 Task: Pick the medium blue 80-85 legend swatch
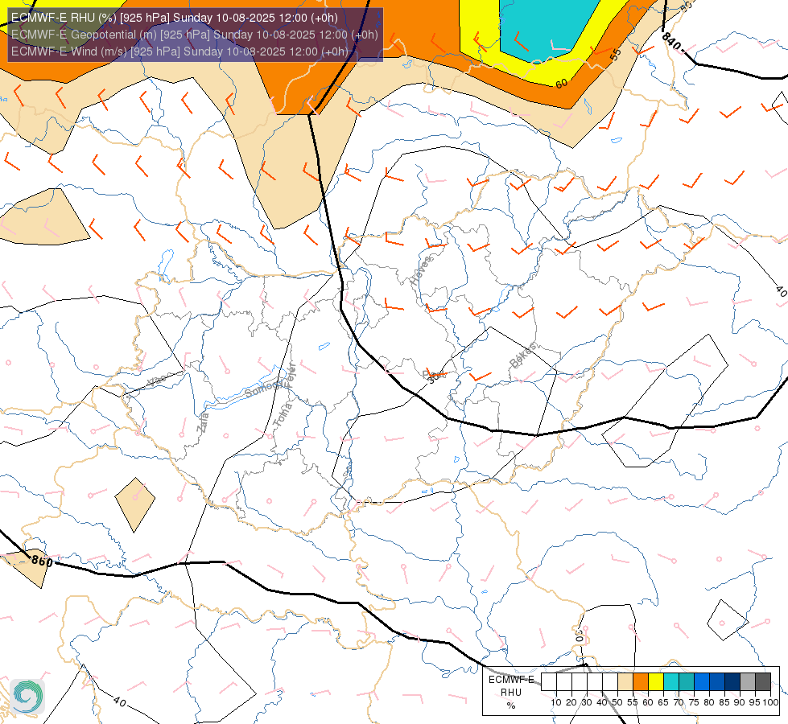coord(717,682)
